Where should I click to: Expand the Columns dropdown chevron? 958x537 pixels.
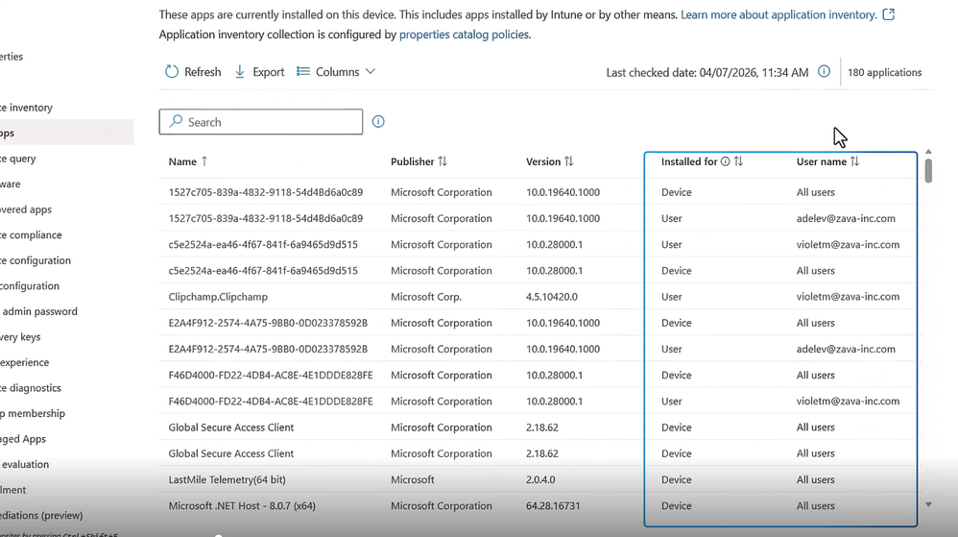tap(371, 72)
